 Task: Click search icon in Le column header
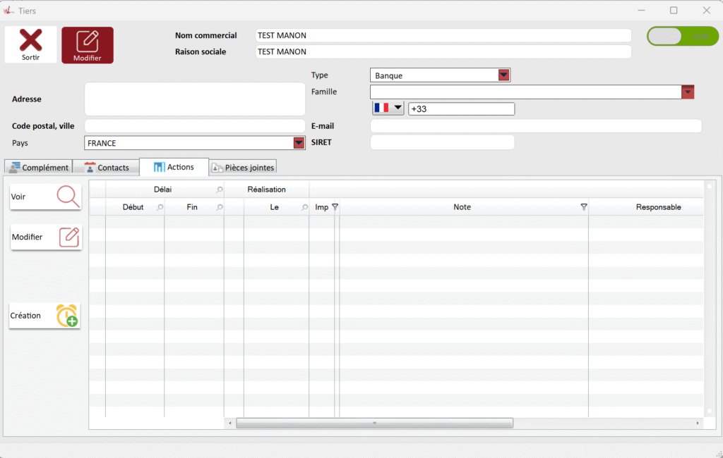pyautogui.click(x=304, y=207)
